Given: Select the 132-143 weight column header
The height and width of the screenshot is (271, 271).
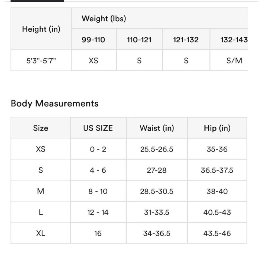Looking at the screenshot, I should click(229, 40).
